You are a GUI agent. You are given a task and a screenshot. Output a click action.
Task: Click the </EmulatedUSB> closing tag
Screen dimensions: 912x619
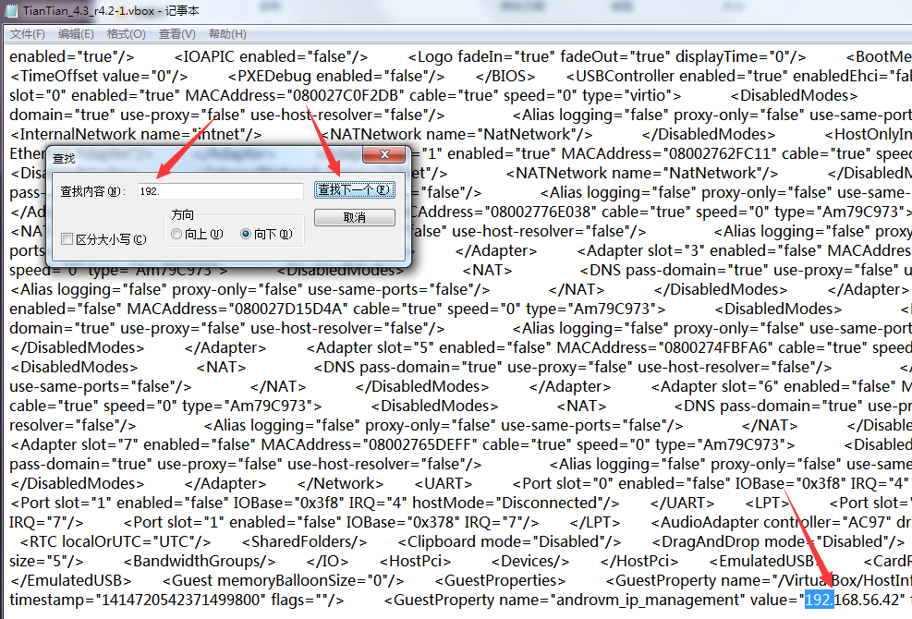tap(71, 580)
